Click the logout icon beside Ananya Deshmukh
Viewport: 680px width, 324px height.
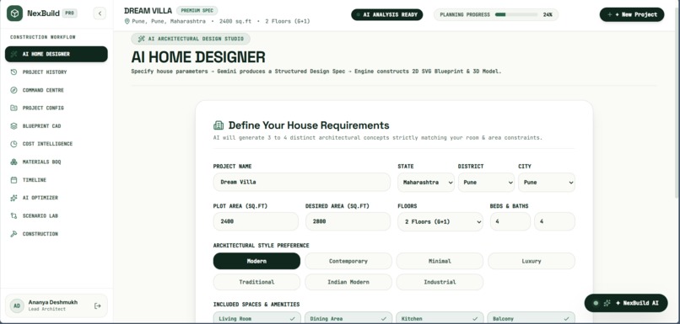point(98,305)
